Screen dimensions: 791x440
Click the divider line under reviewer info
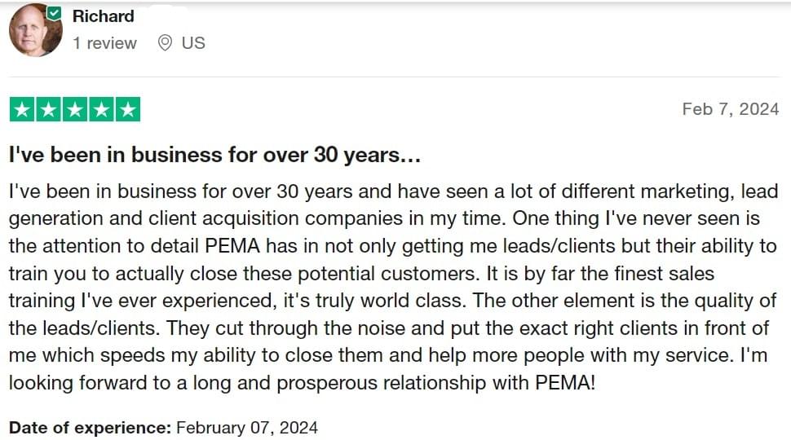[x=395, y=77]
